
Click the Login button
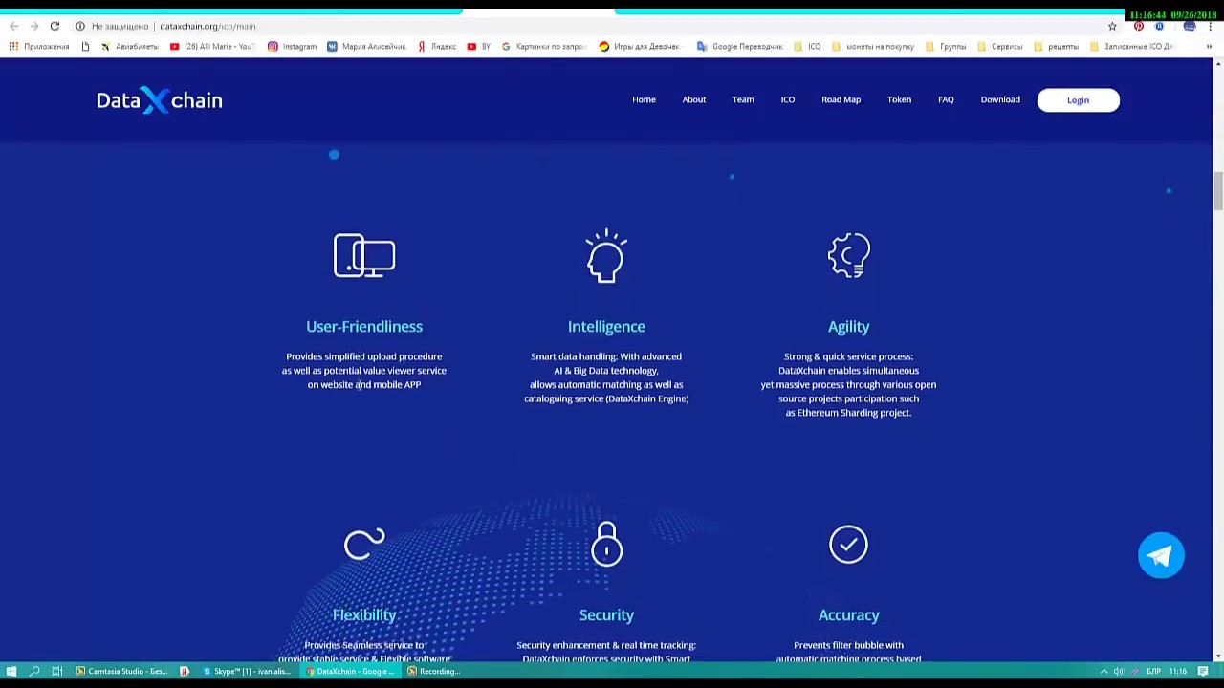pyautogui.click(x=1078, y=100)
